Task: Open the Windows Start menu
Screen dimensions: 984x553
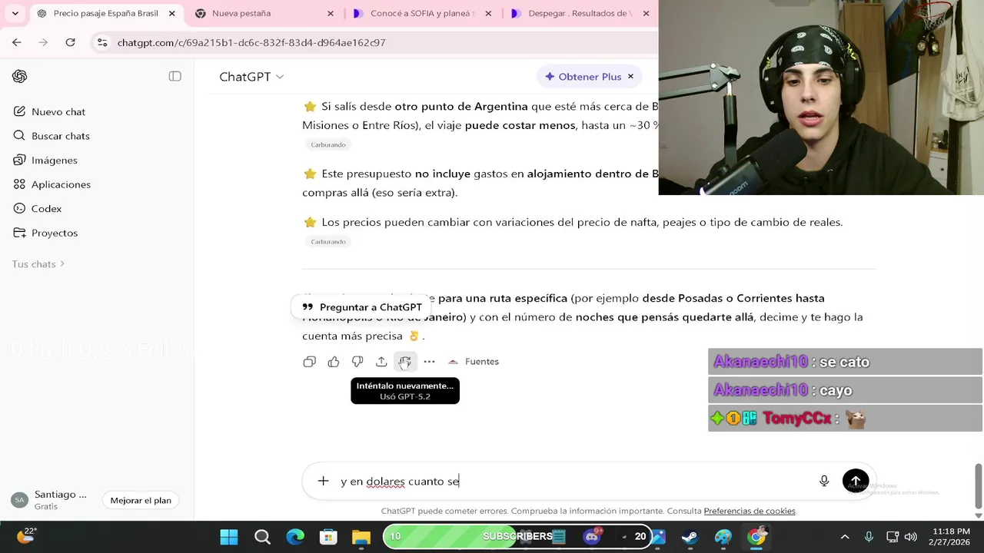Action: 229,537
